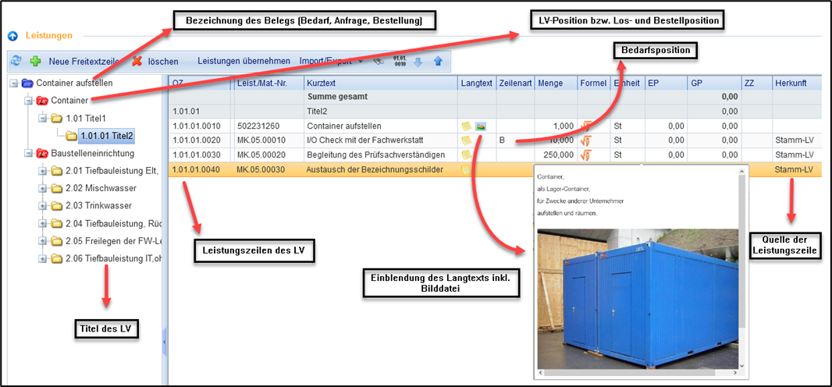This screenshot has height=387, width=832.
Task: Open image icon in Container aufstellen row
Action: 482,126
